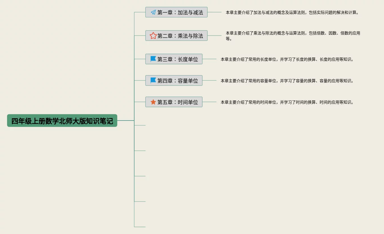Click the blue flag icon on 第三章 node
The image size is (384, 234).
click(x=153, y=59)
